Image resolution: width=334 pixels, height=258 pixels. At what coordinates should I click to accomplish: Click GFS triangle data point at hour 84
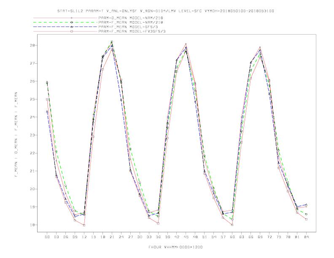point(306,204)
